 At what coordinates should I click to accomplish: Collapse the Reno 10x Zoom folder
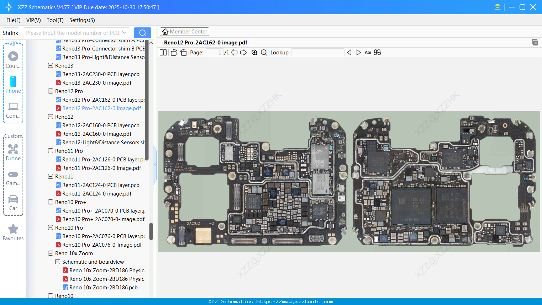51,253
